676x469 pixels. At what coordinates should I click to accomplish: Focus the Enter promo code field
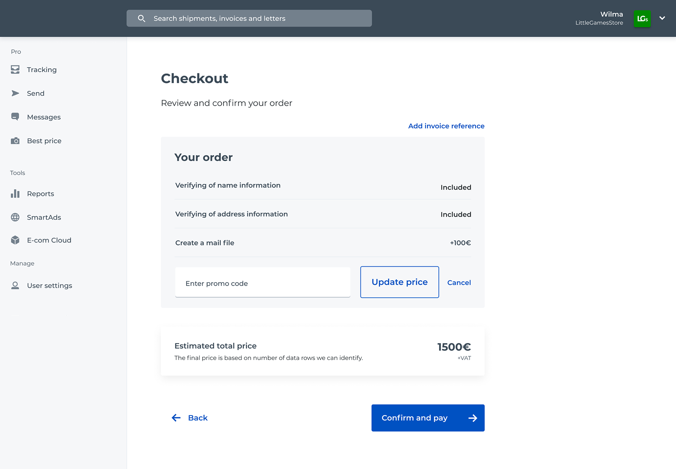[263, 283]
